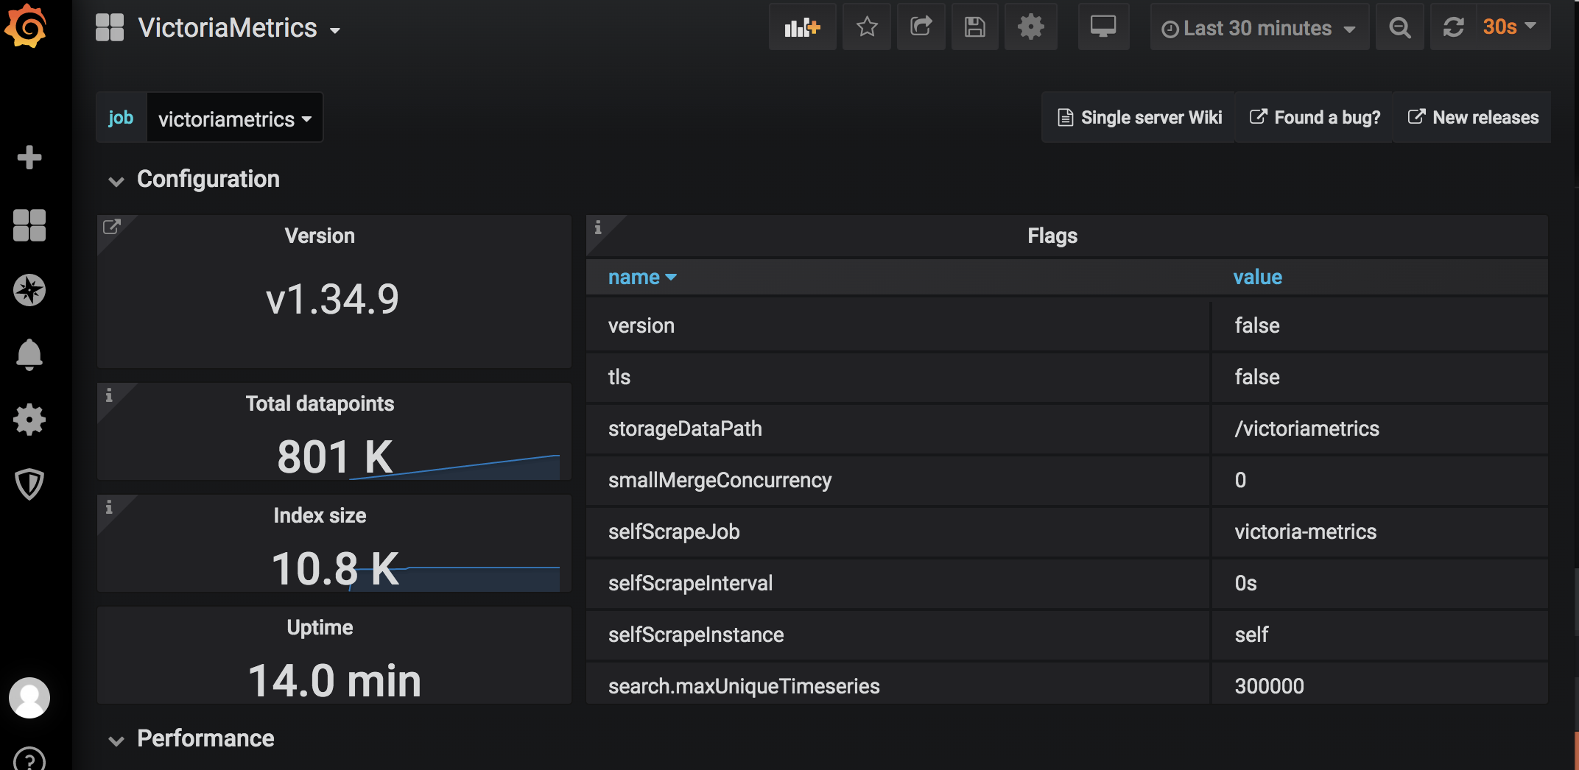Image resolution: width=1579 pixels, height=770 pixels.
Task: Open the Found a bug? link
Action: pyautogui.click(x=1315, y=117)
